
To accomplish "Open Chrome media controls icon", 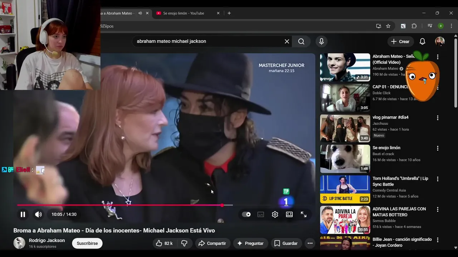I will pyautogui.click(x=430, y=26).
